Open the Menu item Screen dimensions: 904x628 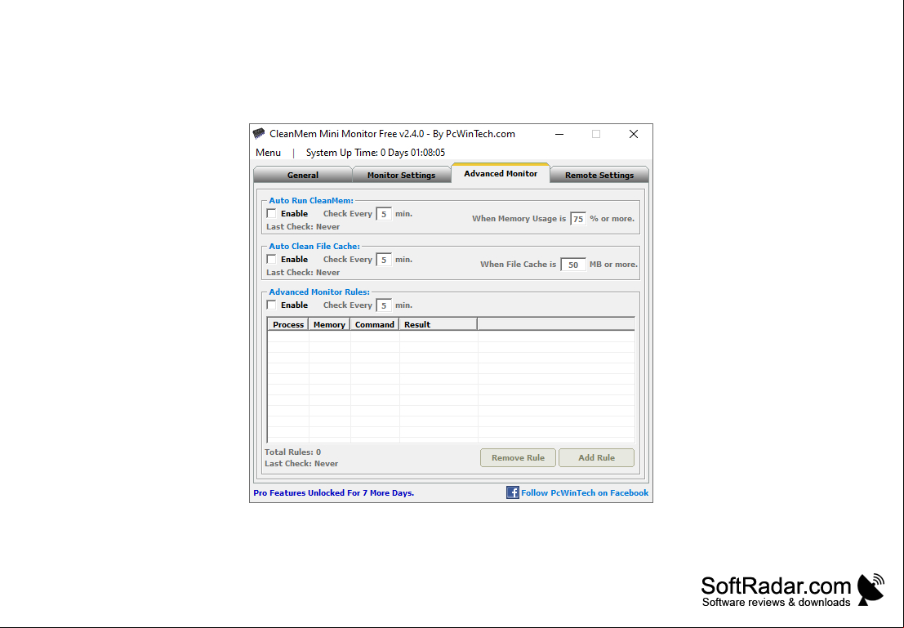pyautogui.click(x=268, y=153)
